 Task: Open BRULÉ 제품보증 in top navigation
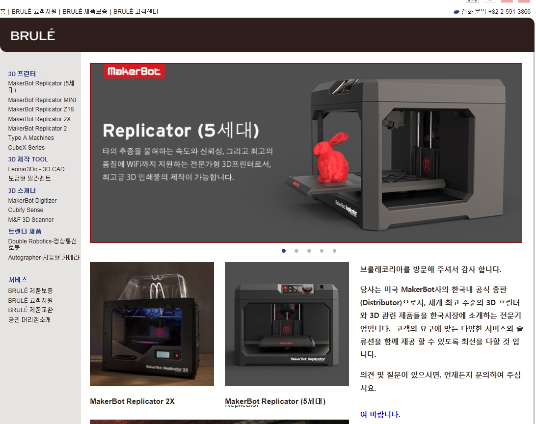coord(85,12)
